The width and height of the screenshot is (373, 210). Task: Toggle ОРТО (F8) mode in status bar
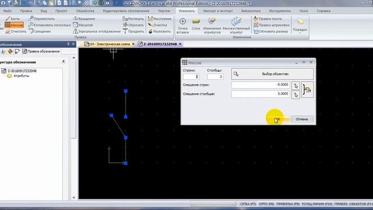[x=266, y=204]
